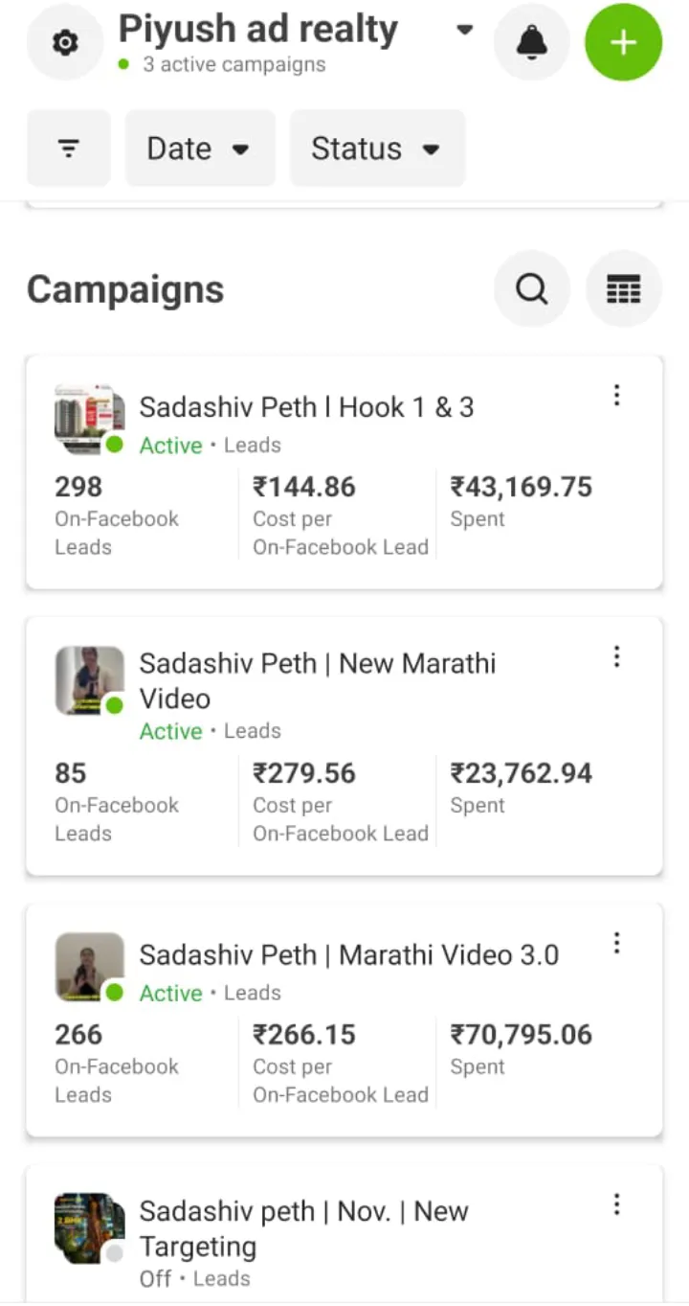Open the Status filter dropdown
The width and height of the screenshot is (689, 1306).
tap(377, 149)
